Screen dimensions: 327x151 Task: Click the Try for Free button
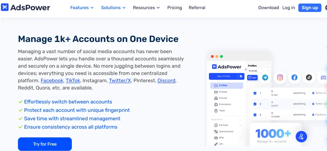[x=45, y=144]
